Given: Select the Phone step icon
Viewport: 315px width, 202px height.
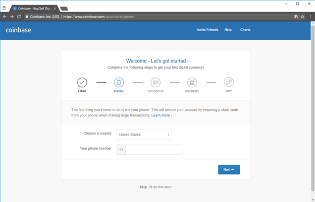Looking at the screenshot, I should point(119,83).
